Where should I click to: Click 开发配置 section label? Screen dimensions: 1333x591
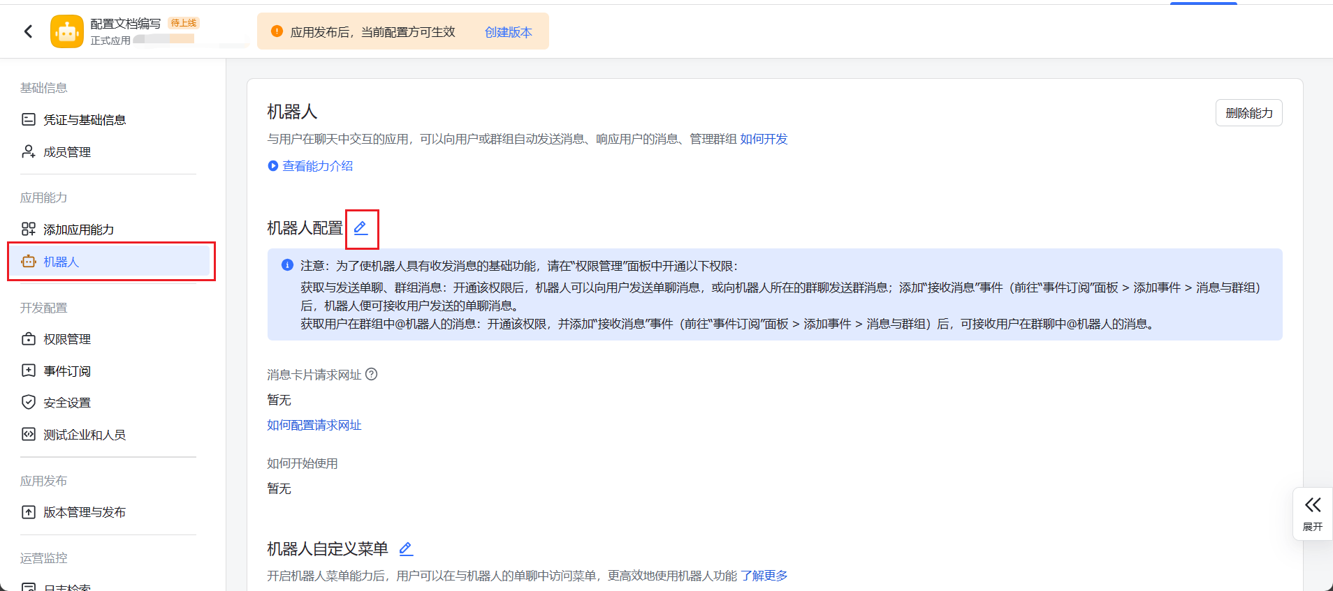43,308
